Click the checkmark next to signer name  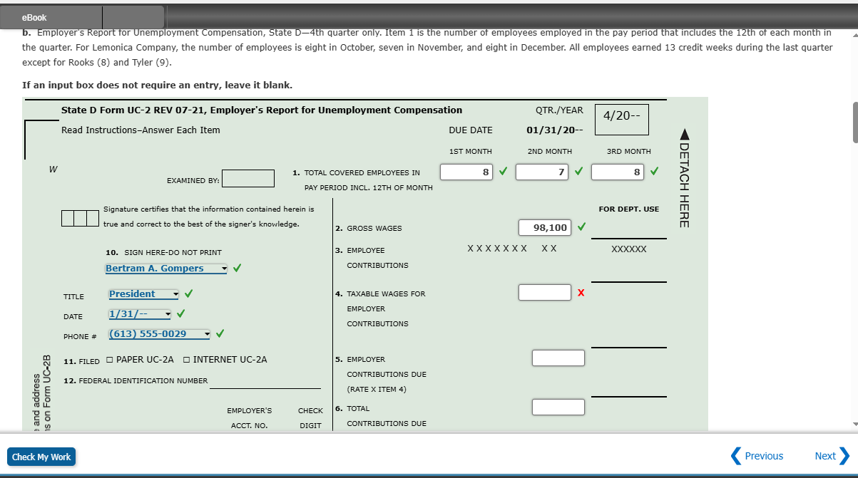point(237,268)
